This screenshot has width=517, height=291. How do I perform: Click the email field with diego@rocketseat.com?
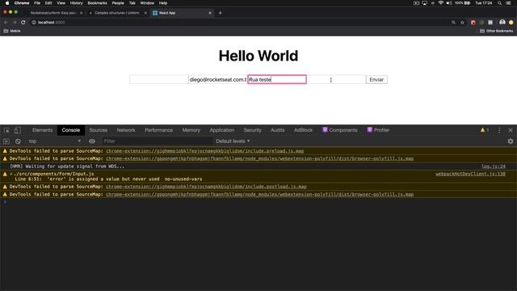pyautogui.click(x=218, y=79)
